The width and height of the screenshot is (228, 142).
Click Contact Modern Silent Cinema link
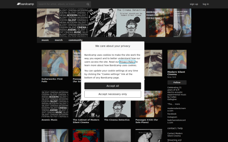[x=175, y=134]
